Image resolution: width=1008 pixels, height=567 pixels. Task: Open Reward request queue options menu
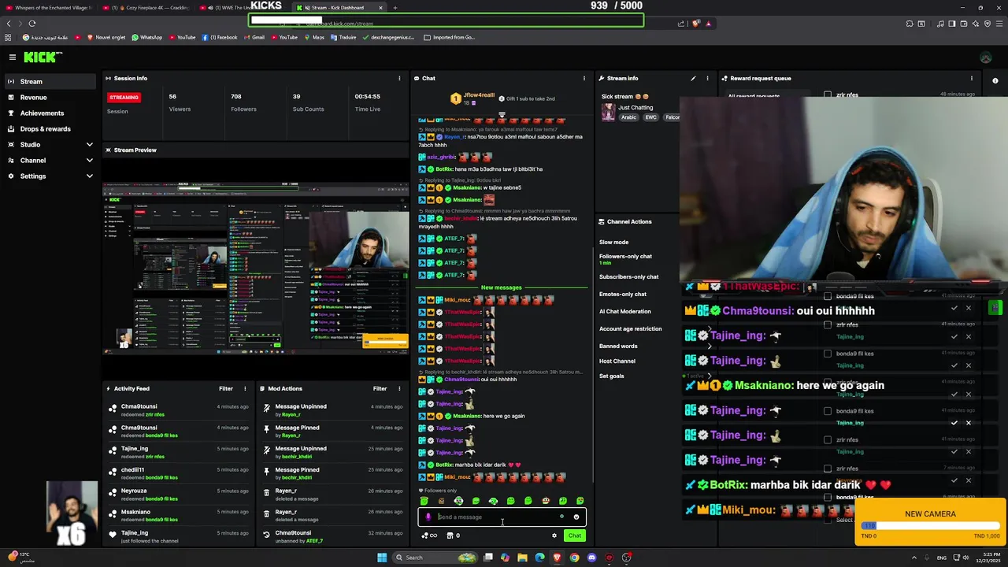tap(971, 78)
